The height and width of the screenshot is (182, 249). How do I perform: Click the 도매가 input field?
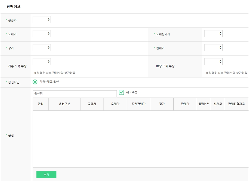pos(42,34)
